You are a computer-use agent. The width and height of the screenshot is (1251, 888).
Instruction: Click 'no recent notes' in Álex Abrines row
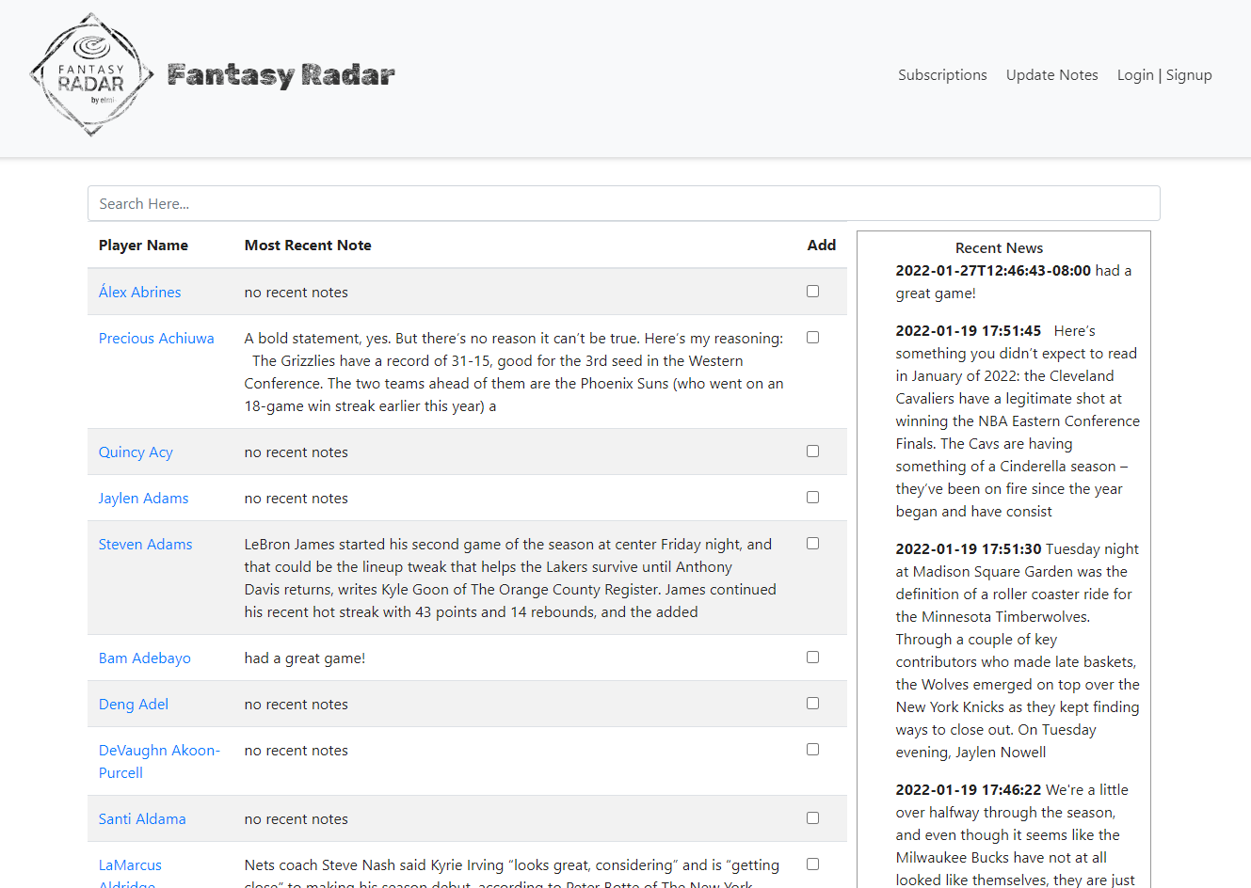tap(296, 292)
